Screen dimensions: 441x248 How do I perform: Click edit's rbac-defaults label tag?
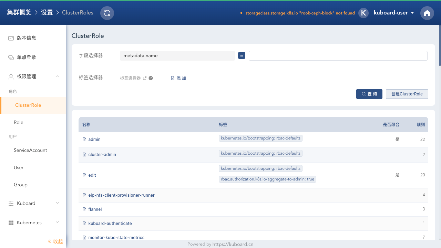[x=260, y=168]
